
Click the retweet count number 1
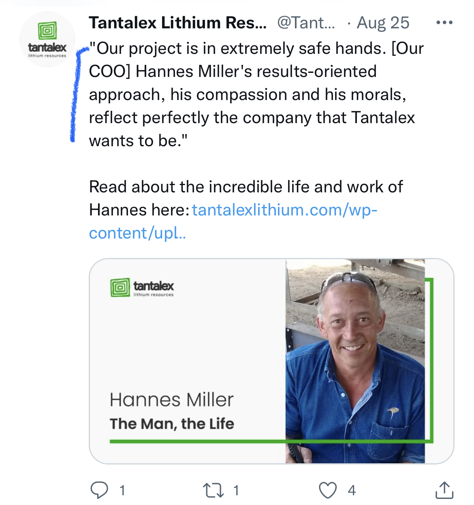[x=236, y=490]
